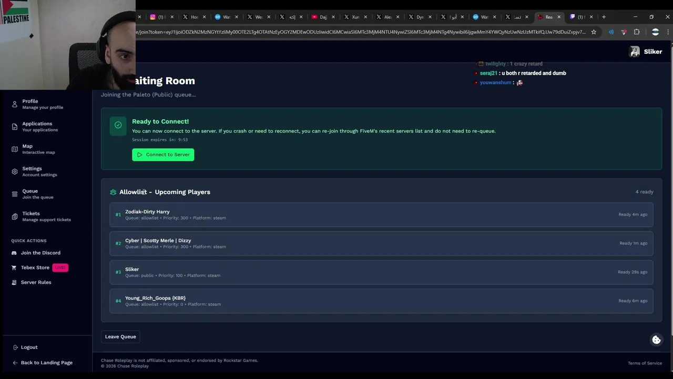Click the address bar URL field
Screen dimensions: 673x379
[361, 32]
